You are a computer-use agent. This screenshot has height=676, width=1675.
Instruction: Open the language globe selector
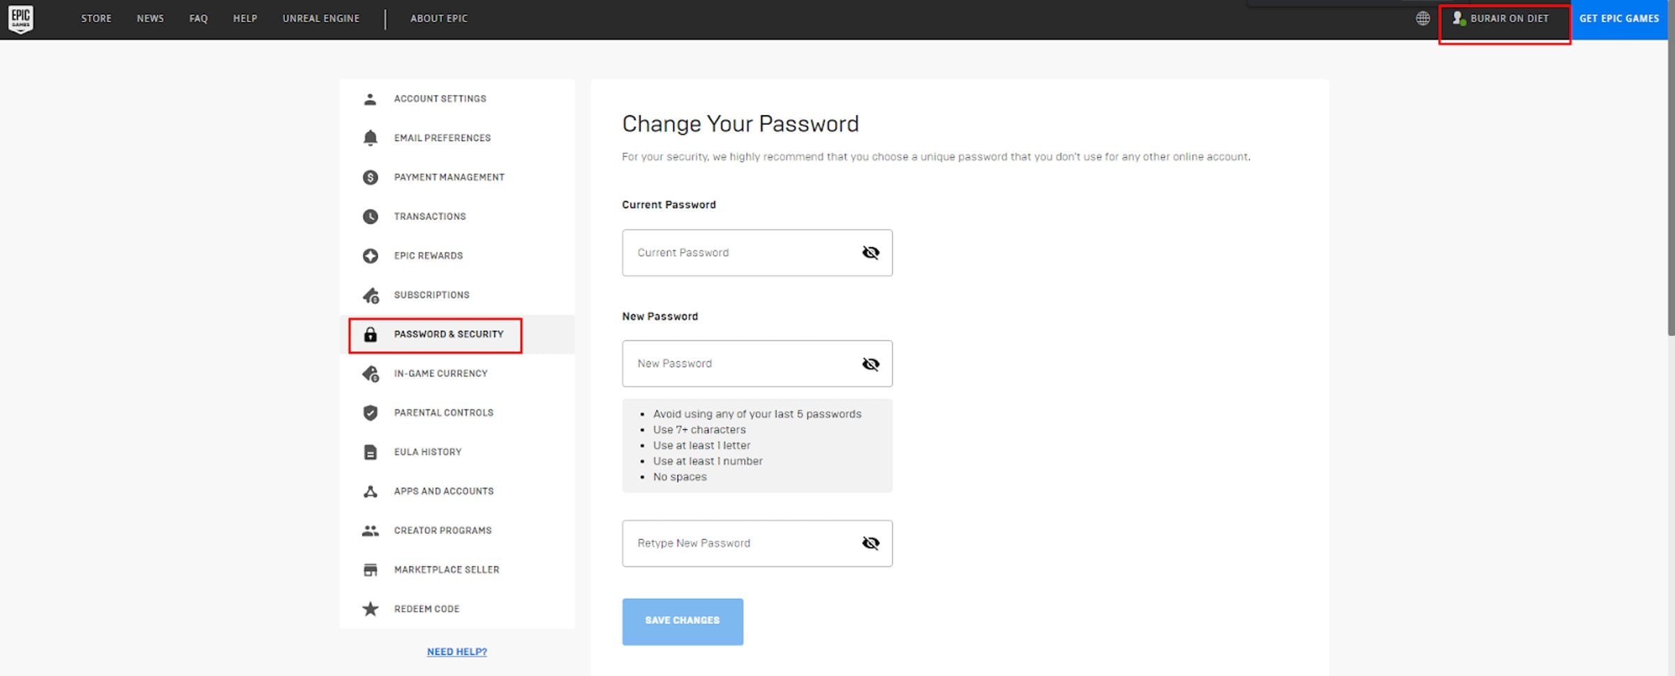[x=1422, y=19]
